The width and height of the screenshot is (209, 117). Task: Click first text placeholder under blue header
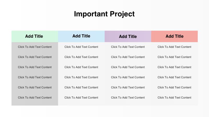tap(81, 47)
